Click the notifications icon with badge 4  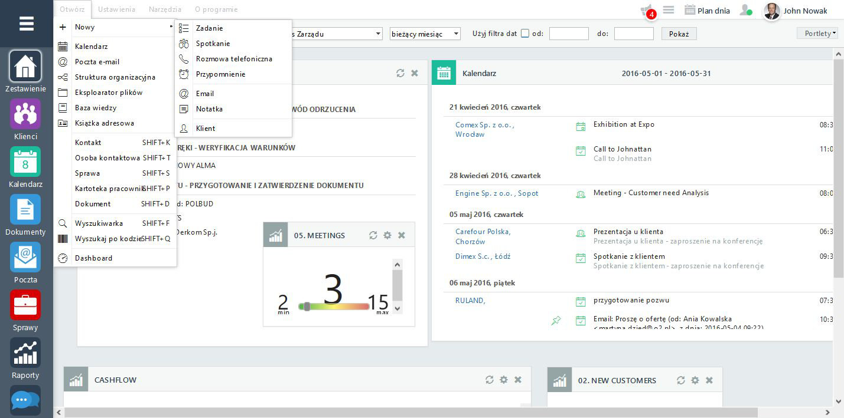[647, 11]
